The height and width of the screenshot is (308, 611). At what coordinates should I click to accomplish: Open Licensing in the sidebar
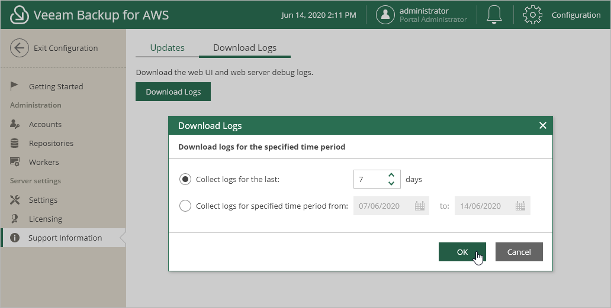[x=45, y=219]
